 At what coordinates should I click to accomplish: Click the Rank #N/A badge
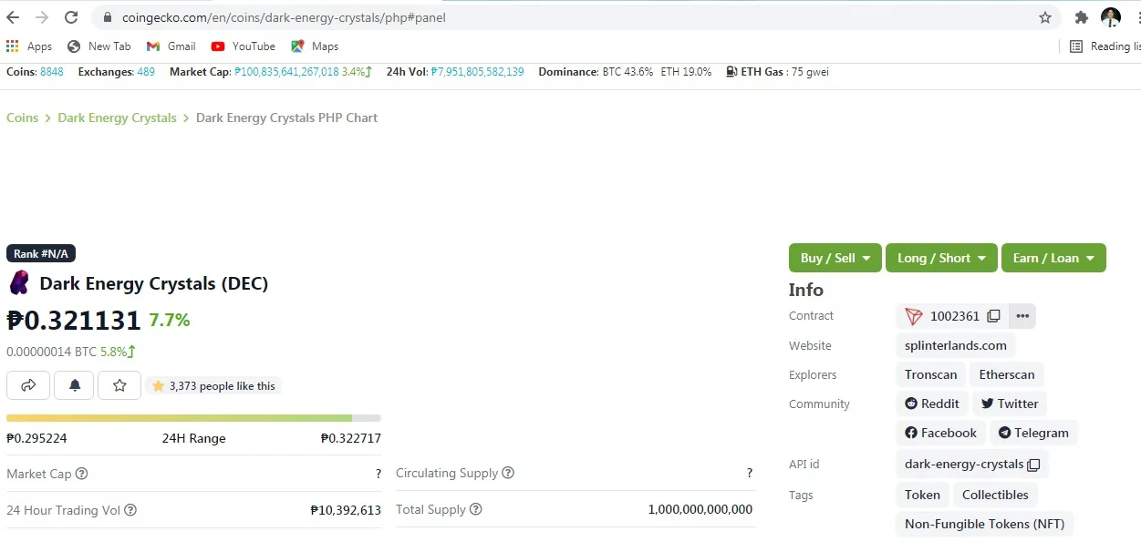point(40,253)
